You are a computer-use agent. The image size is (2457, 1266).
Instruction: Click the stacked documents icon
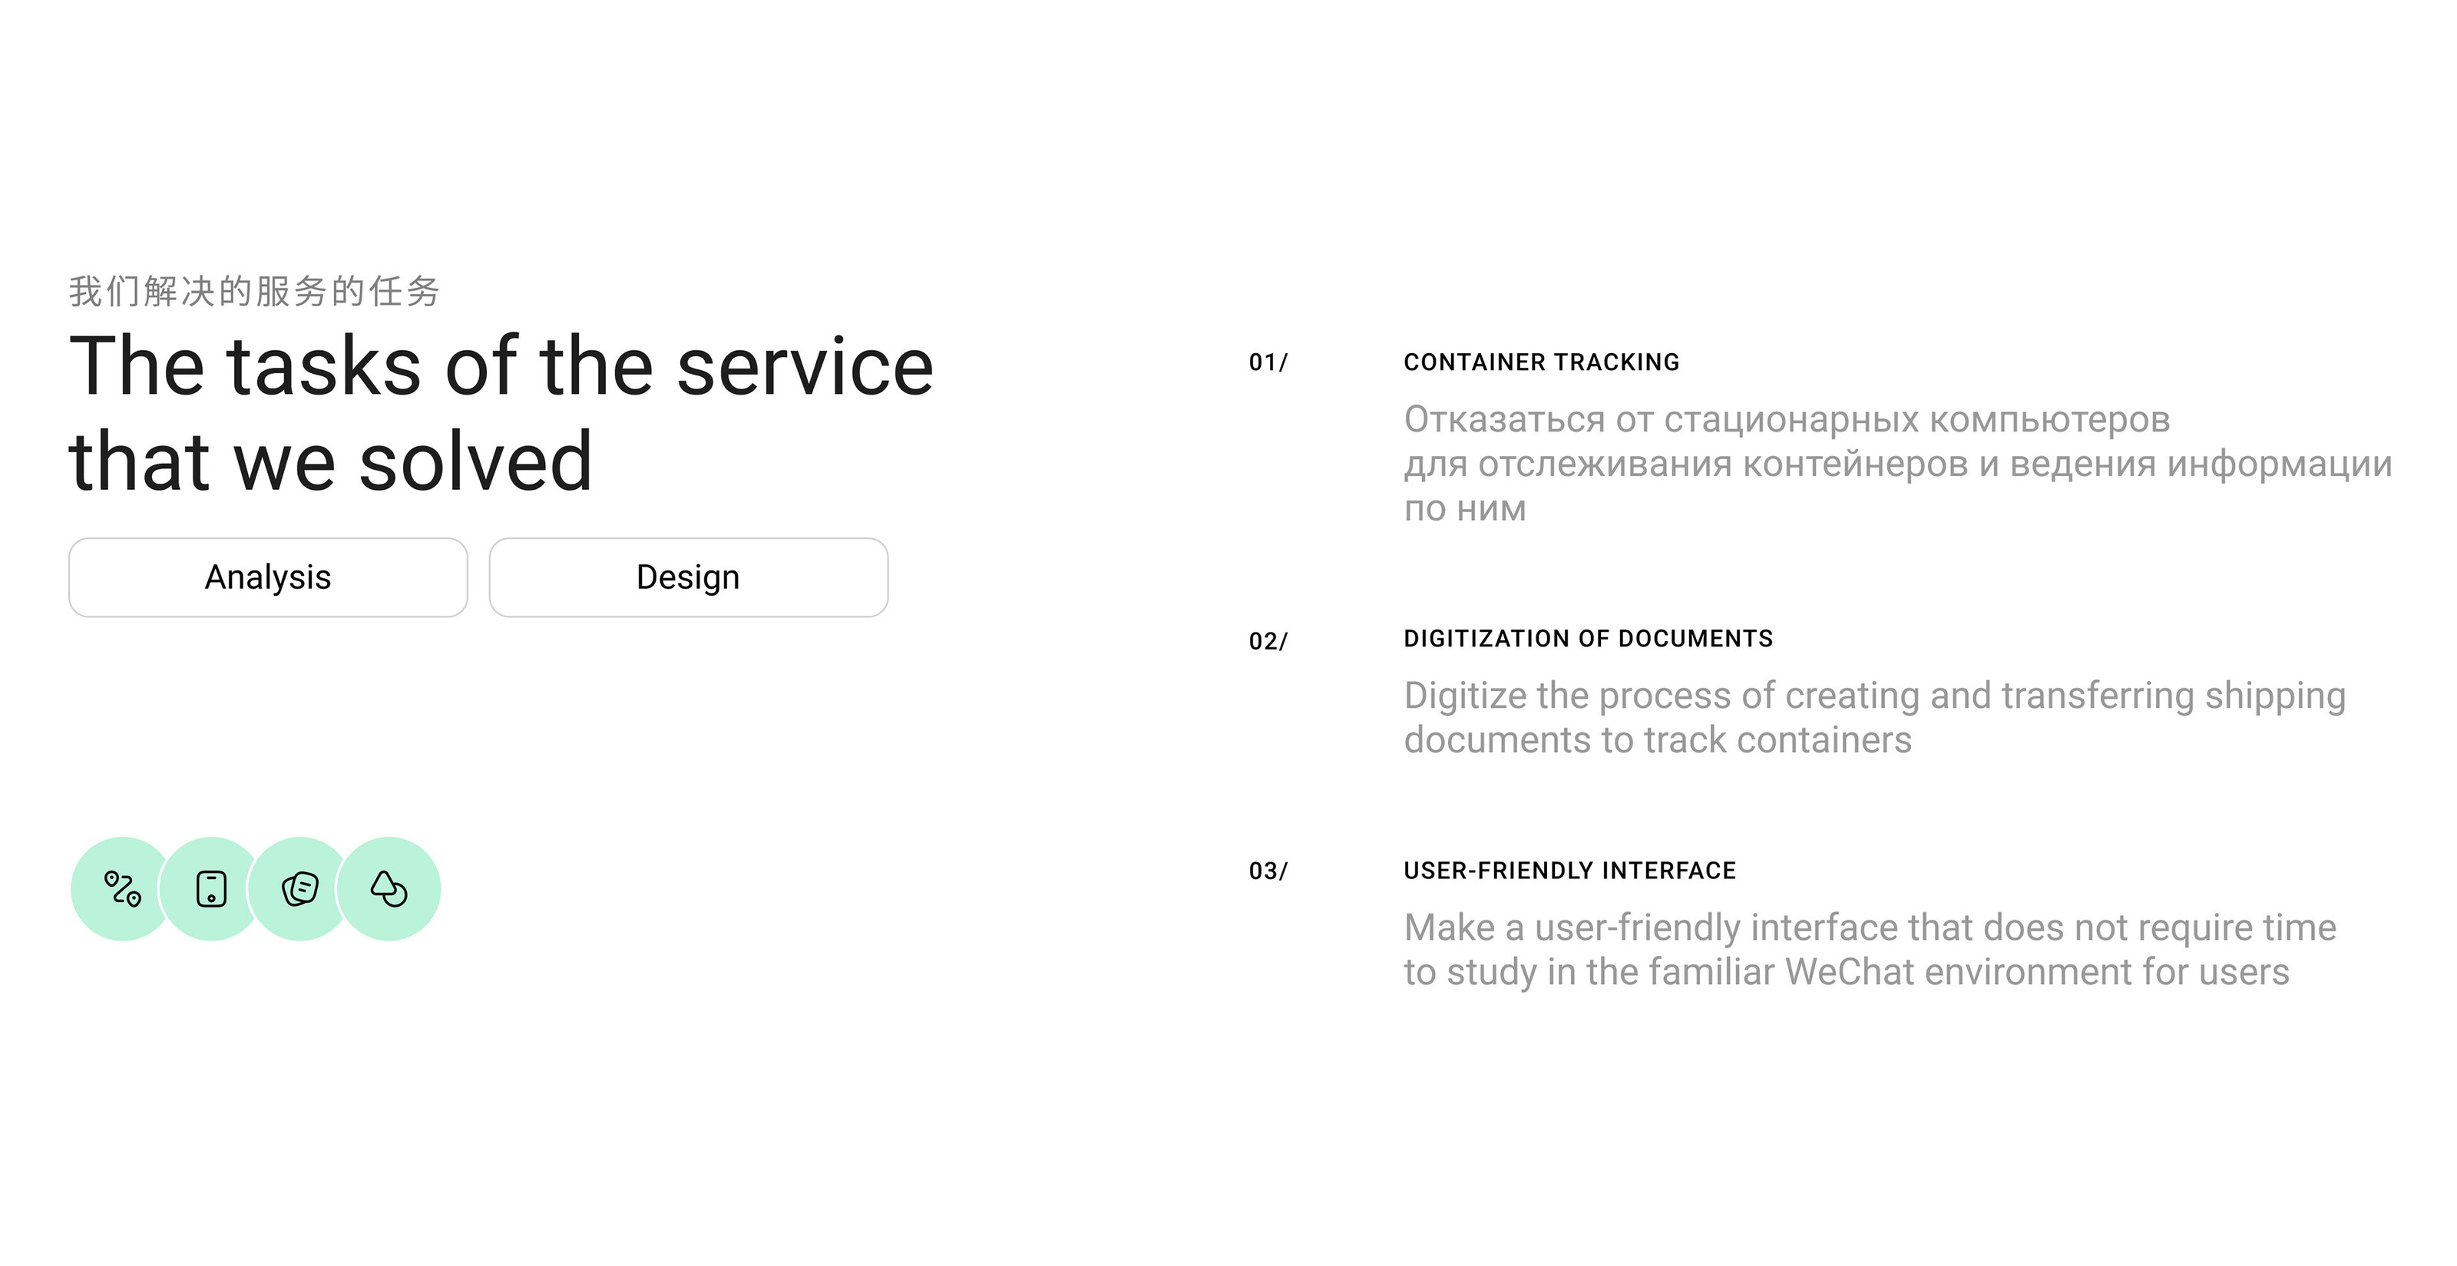[x=299, y=889]
